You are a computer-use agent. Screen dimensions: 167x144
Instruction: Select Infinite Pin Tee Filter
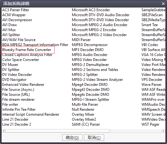click(19, 109)
